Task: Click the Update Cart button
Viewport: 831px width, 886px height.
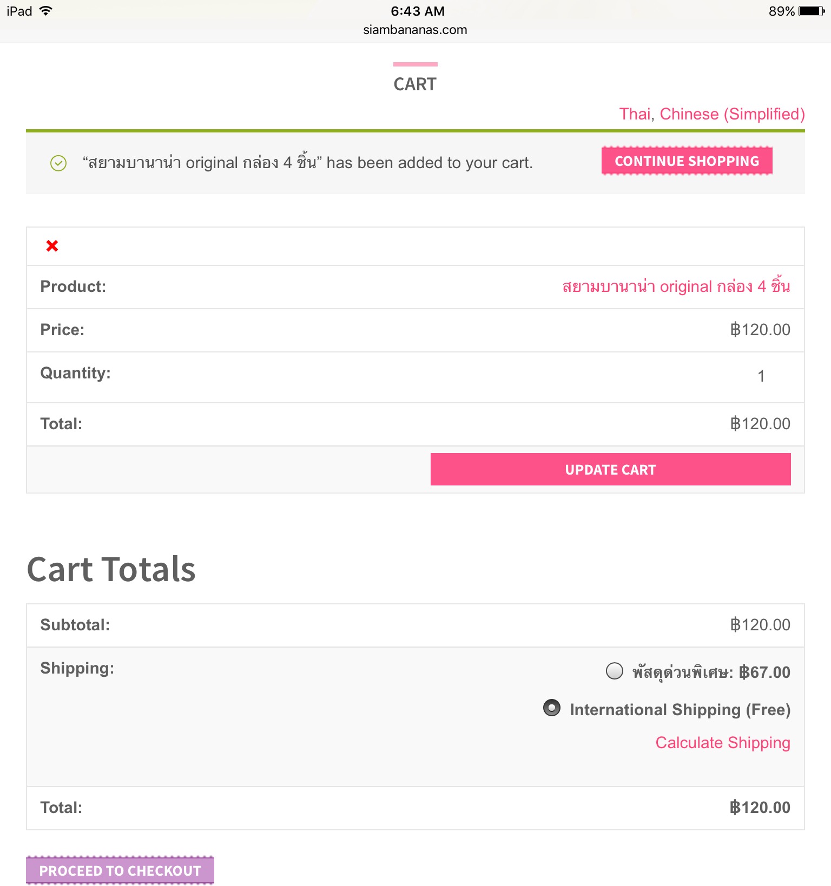Action: click(x=610, y=469)
